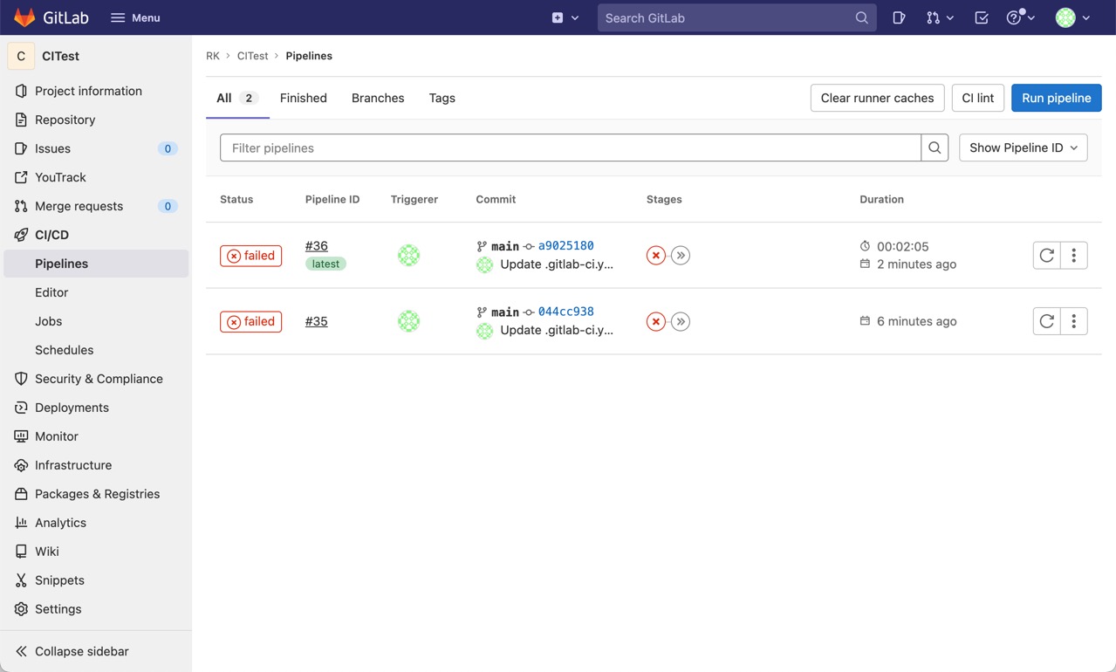Retry pipeline #35 with the refresh icon

(x=1047, y=321)
